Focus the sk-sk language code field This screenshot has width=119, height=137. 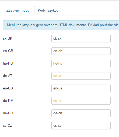tap(81, 39)
